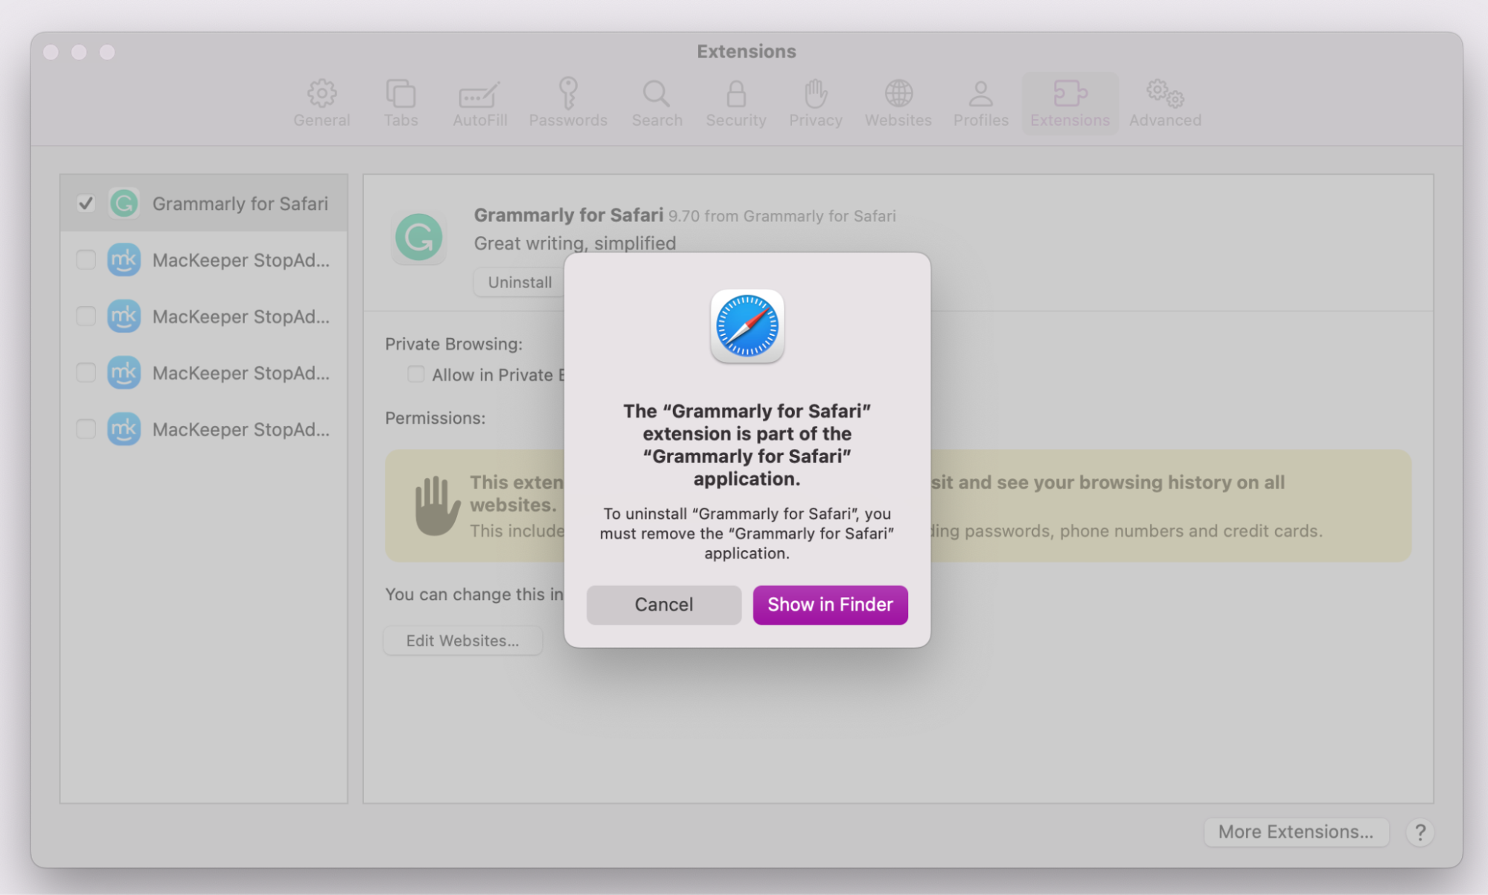Viewport: 1488px width, 895px height.
Task: Select the Search magnifier icon tab
Action: [657, 103]
